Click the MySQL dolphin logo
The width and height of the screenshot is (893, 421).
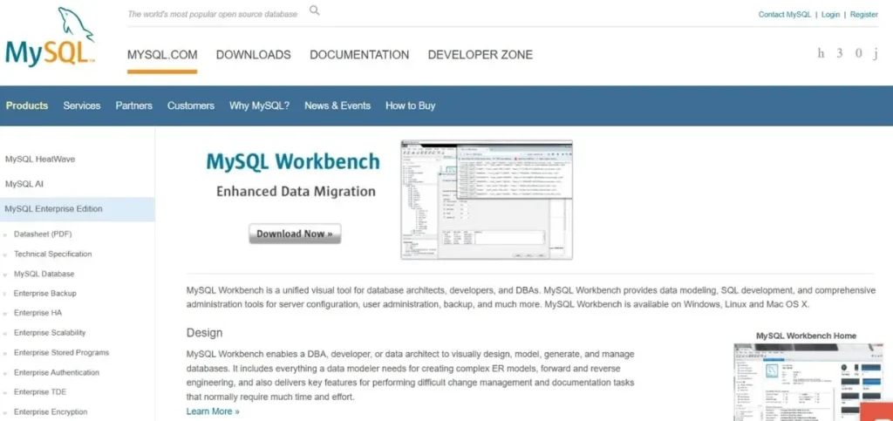tap(50, 37)
